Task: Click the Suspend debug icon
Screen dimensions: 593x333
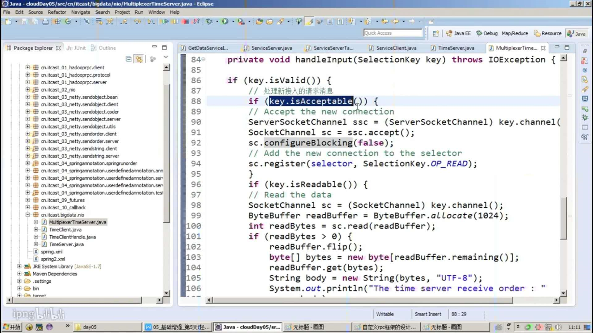Action: tap(175, 22)
